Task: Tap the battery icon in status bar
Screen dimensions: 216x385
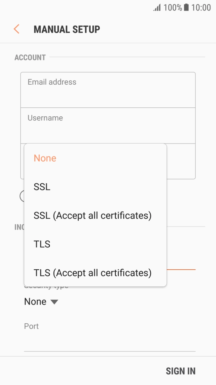Action: click(186, 8)
